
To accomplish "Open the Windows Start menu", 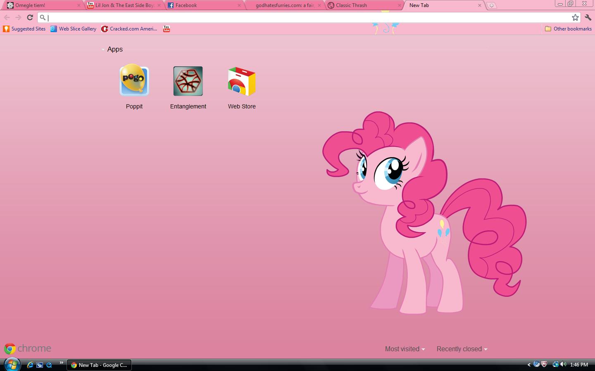I will 12,365.
